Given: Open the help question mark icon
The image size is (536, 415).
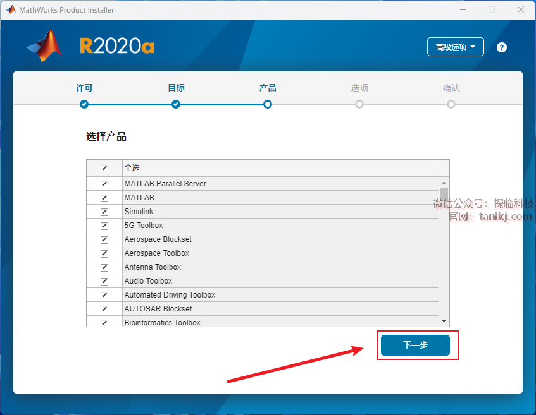Looking at the screenshot, I should click(501, 47).
